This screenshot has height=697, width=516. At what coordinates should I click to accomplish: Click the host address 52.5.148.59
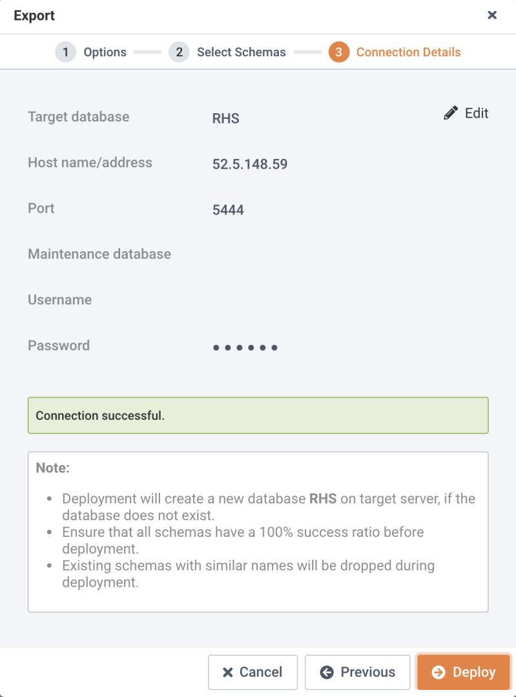click(250, 164)
